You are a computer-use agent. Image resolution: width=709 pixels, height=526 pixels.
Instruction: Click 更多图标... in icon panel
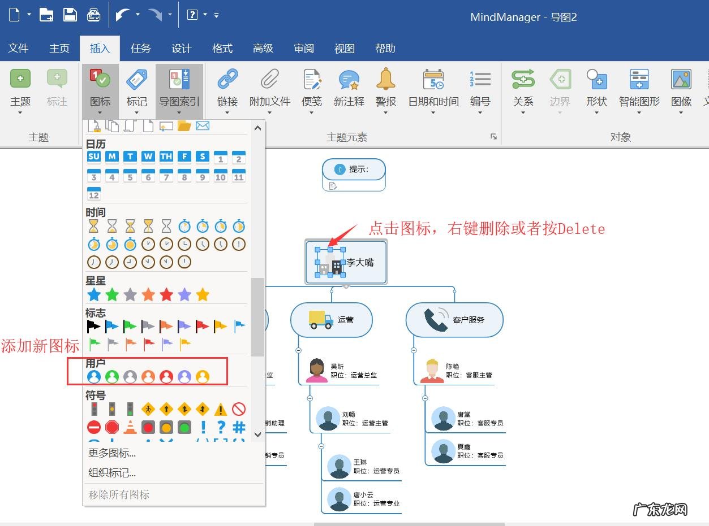pos(112,453)
